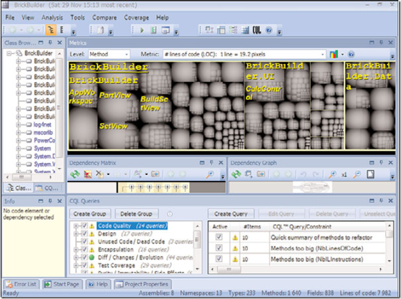This screenshot has height=299, width=401.
Task: Open the Project Properties tab
Action: (x=142, y=284)
